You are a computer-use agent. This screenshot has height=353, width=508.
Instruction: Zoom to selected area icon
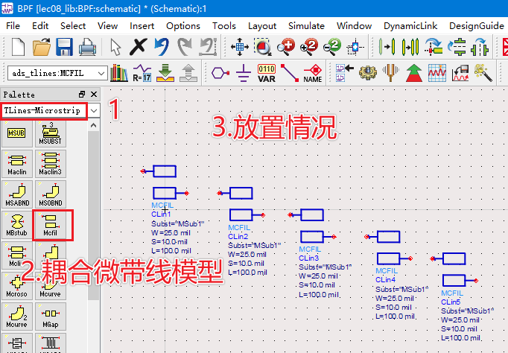[x=263, y=47]
